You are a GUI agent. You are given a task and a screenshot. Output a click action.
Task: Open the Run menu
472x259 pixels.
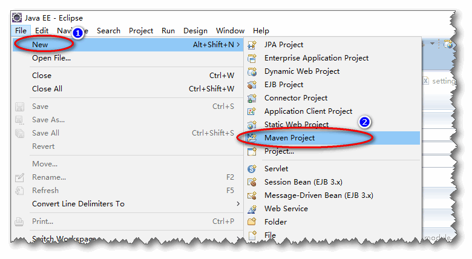(x=168, y=31)
